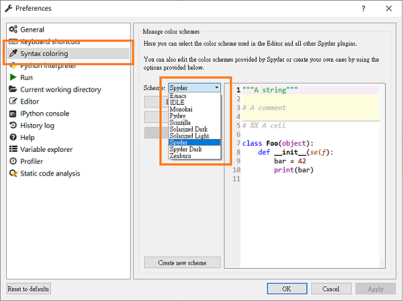Choose the Spyder Dark scheme
The image size is (403, 301).
(x=195, y=149)
